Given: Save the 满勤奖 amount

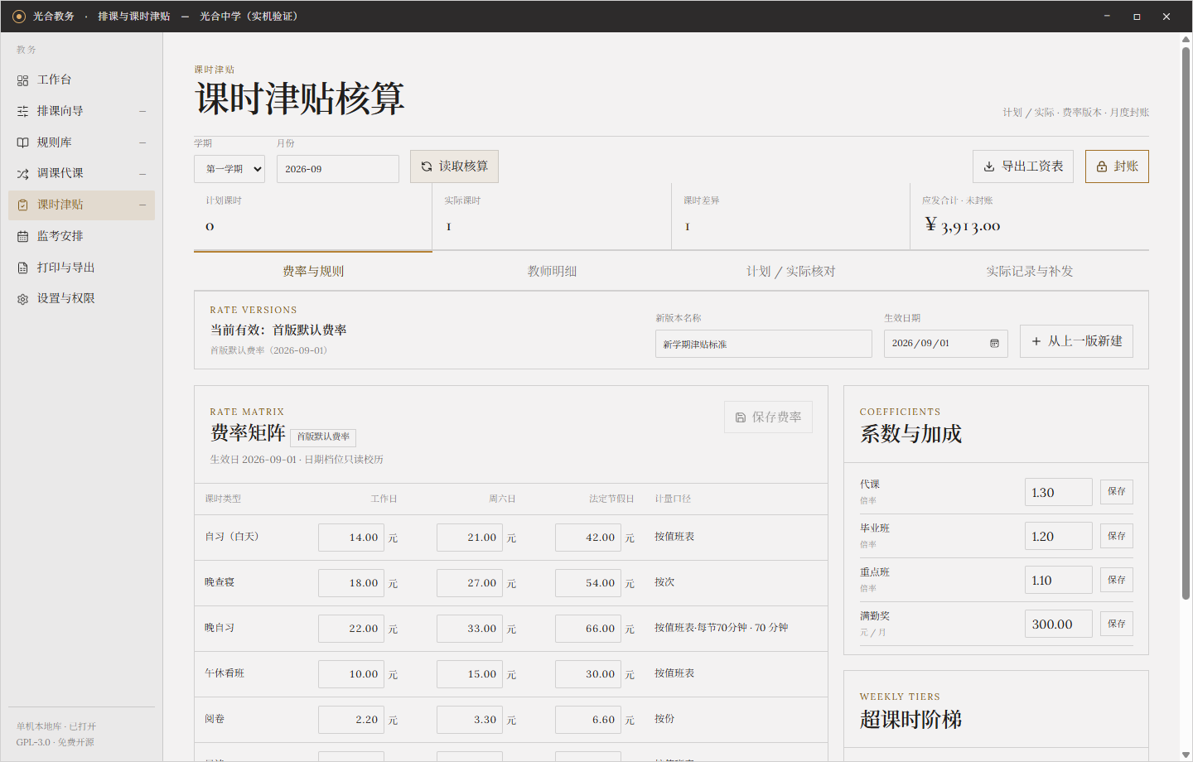Looking at the screenshot, I should click(x=1117, y=624).
